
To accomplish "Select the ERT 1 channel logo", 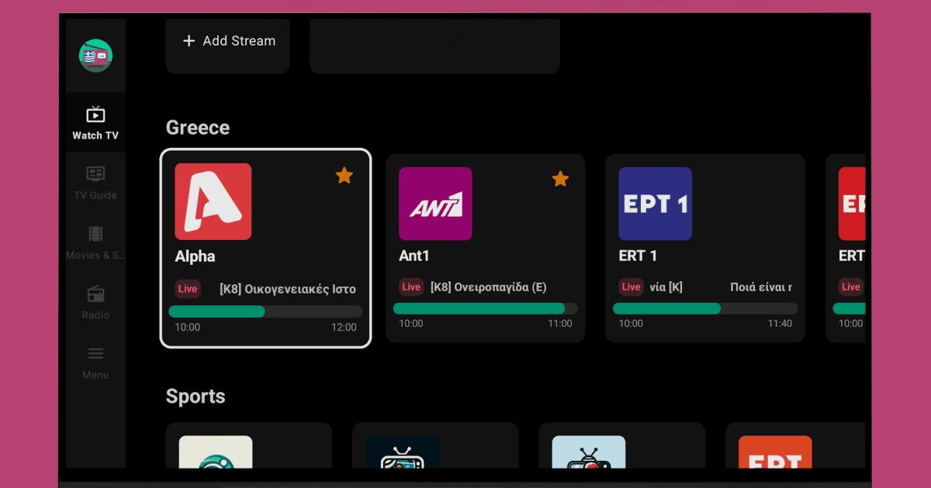I will [655, 204].
